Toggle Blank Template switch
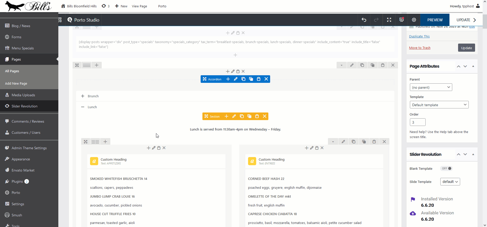 pyautogui.click(x=447, y=168)
